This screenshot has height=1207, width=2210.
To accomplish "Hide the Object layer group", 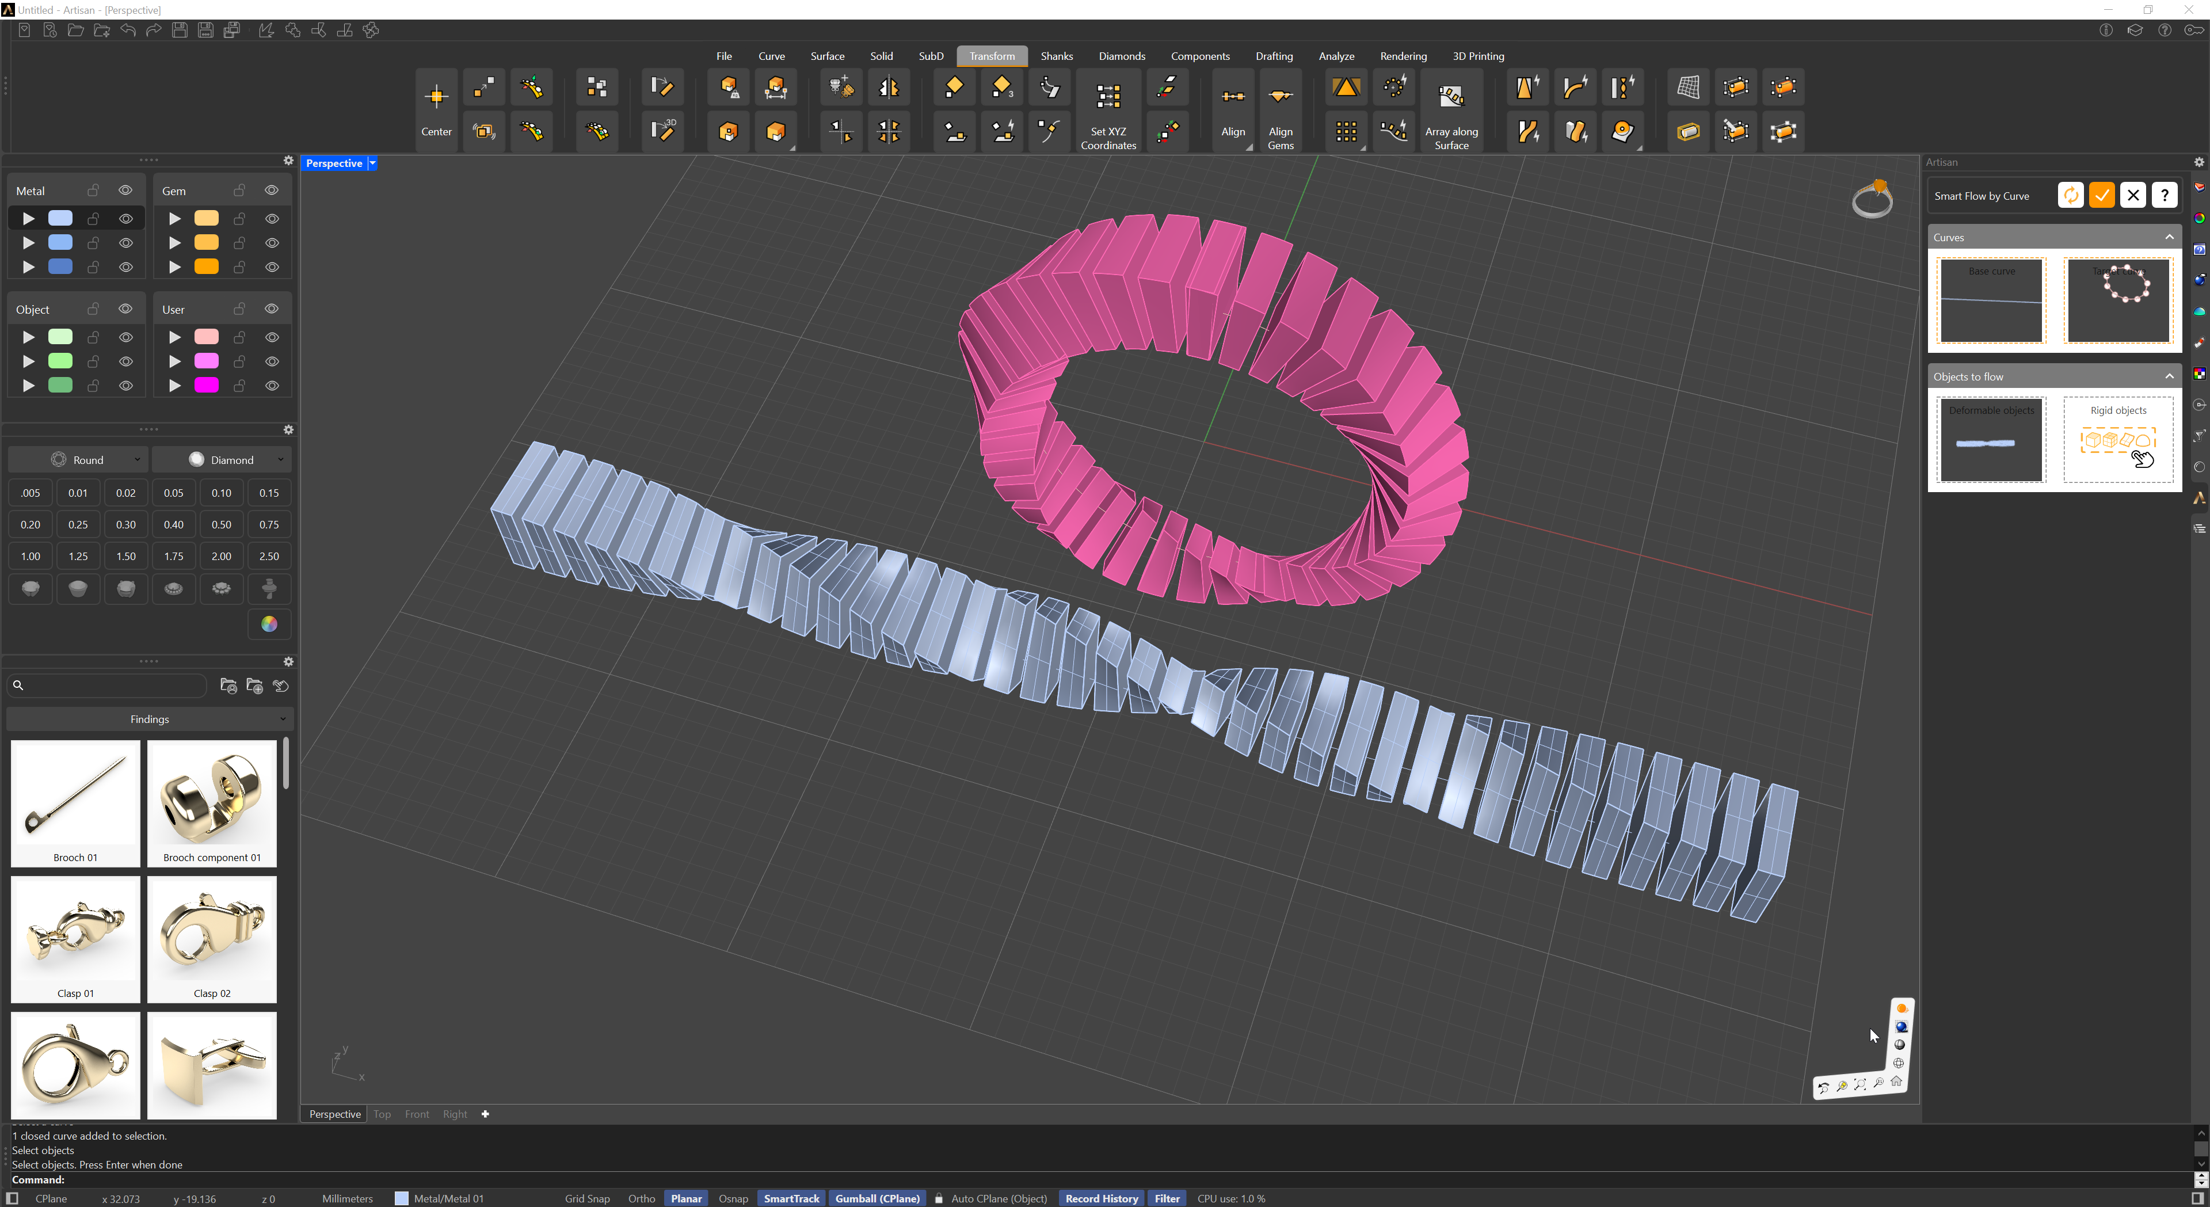I will (125, 309).
